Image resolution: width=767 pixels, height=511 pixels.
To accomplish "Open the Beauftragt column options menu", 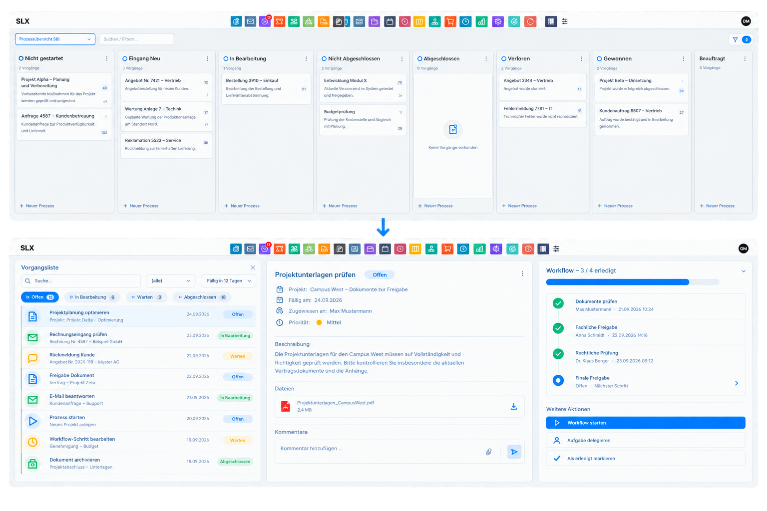I will pos(745,58).
